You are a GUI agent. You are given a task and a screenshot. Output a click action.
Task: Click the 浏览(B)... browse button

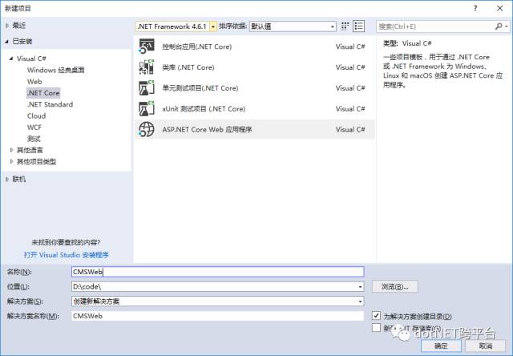pyautogui.click(x=395, y=286)
